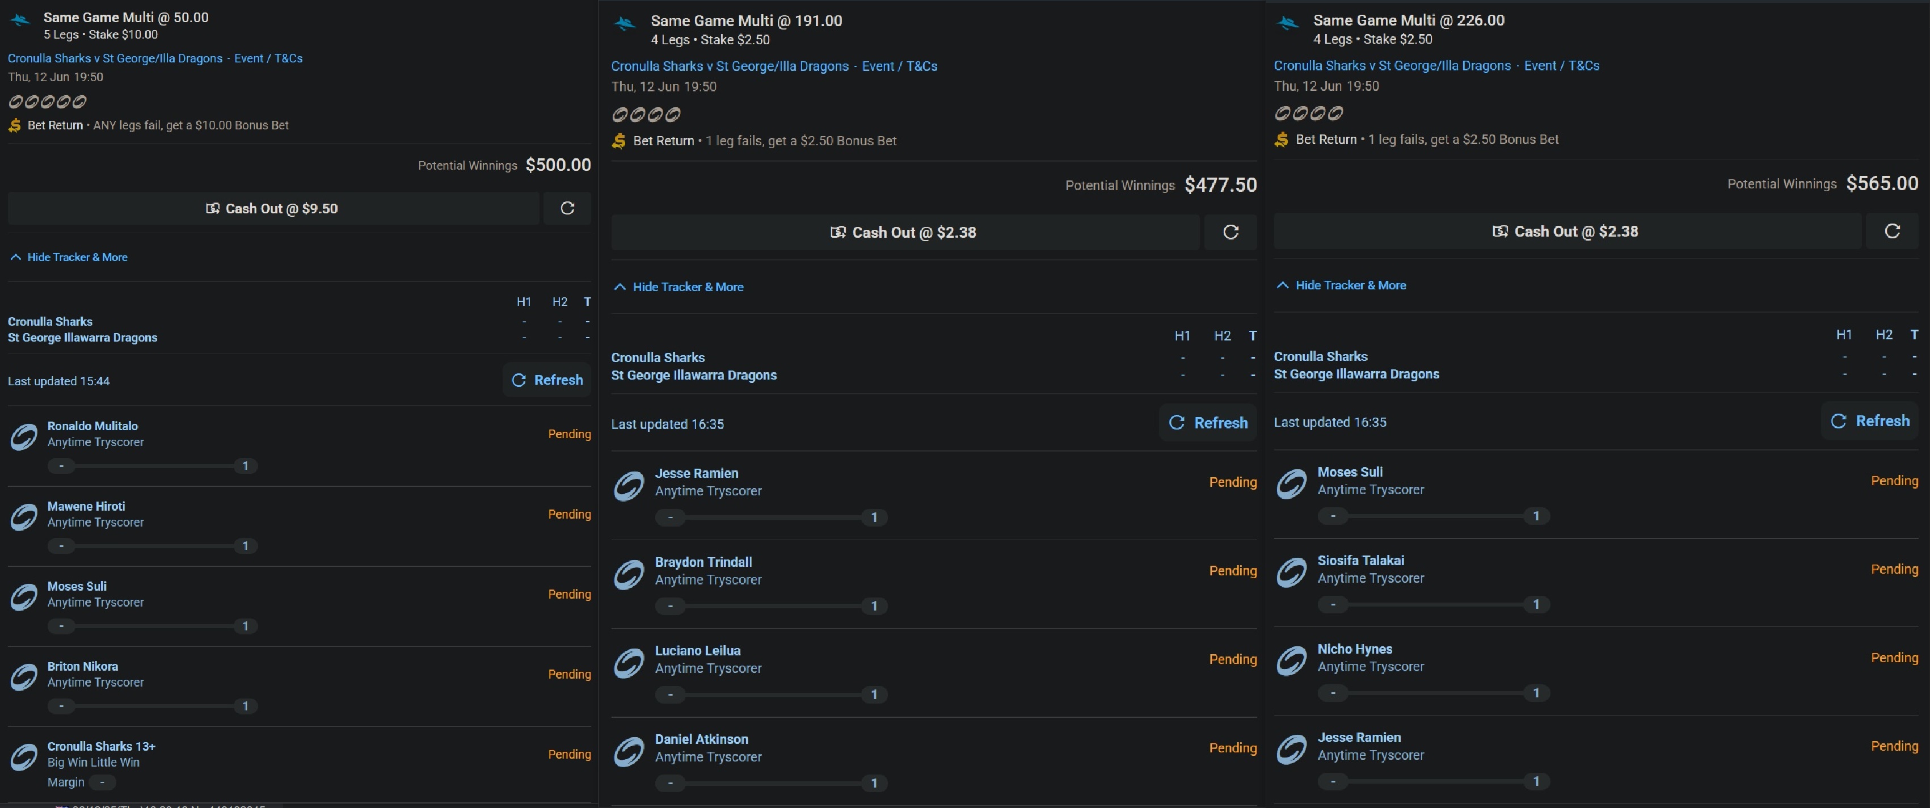1930x808 pixels.
Task: Click the refresh icon beside Cash Out in the 226.00 multi
Action: click(1892, 231)
